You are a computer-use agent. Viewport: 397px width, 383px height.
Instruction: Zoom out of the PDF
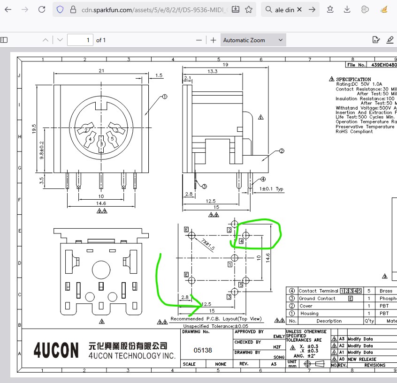pyautogui.click(x=199, y=40)
